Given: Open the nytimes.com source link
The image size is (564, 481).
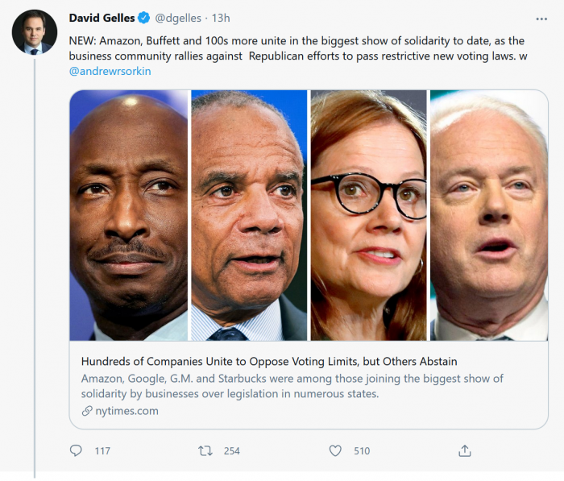Looking at the screenshot, I should click(126, 411).
